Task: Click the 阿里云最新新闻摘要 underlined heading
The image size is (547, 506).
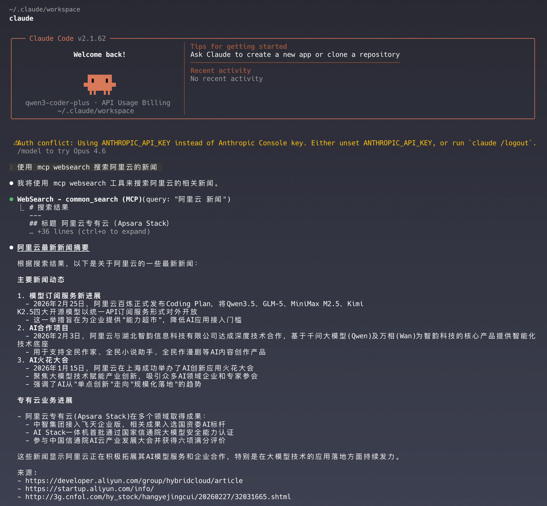Action: [x=53, y=248]
